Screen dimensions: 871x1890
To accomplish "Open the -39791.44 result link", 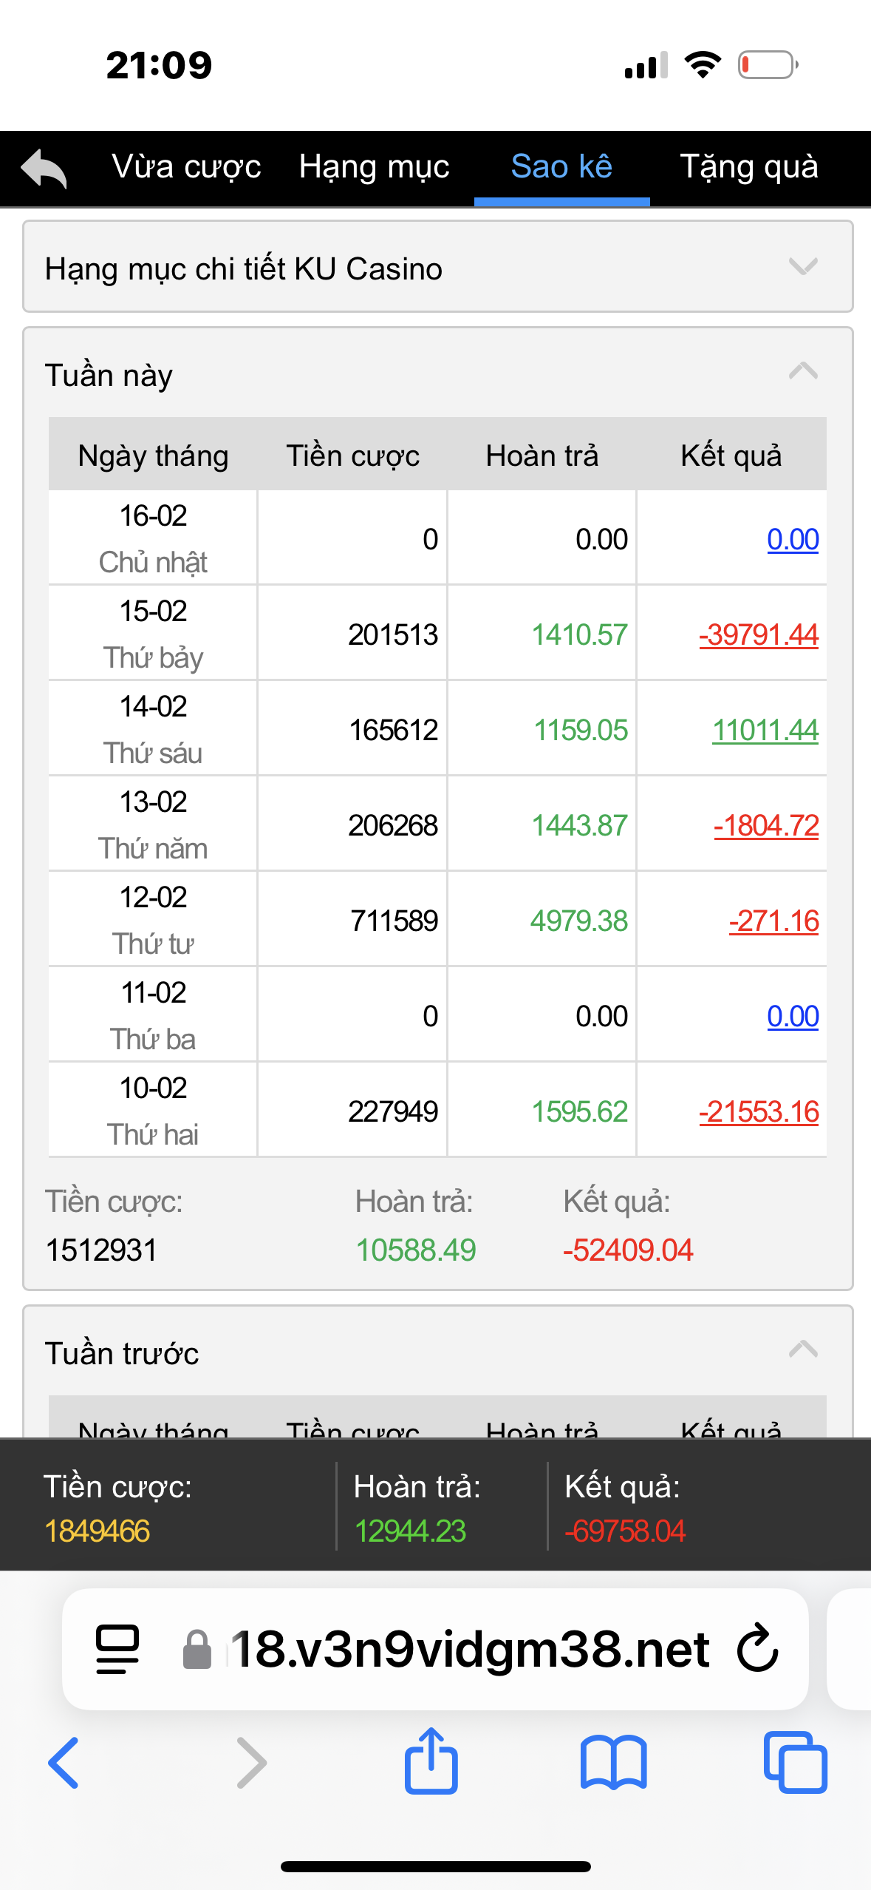I will 759,635.
